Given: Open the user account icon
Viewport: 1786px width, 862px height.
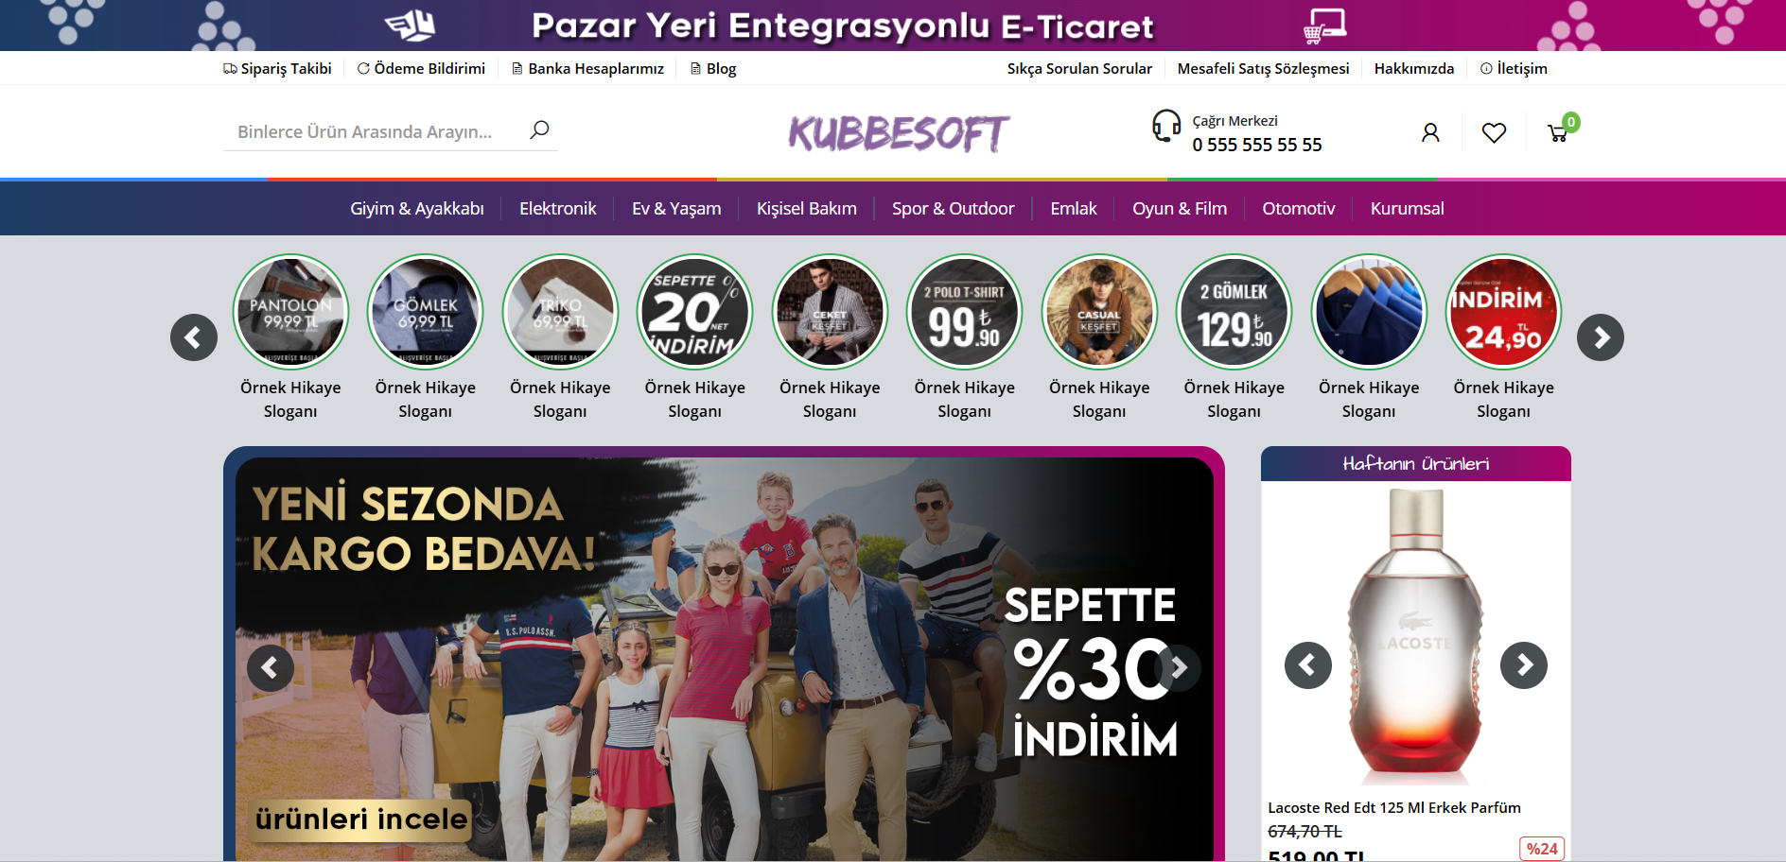Looking at the screenshot, I should (x=1430, y=133).
